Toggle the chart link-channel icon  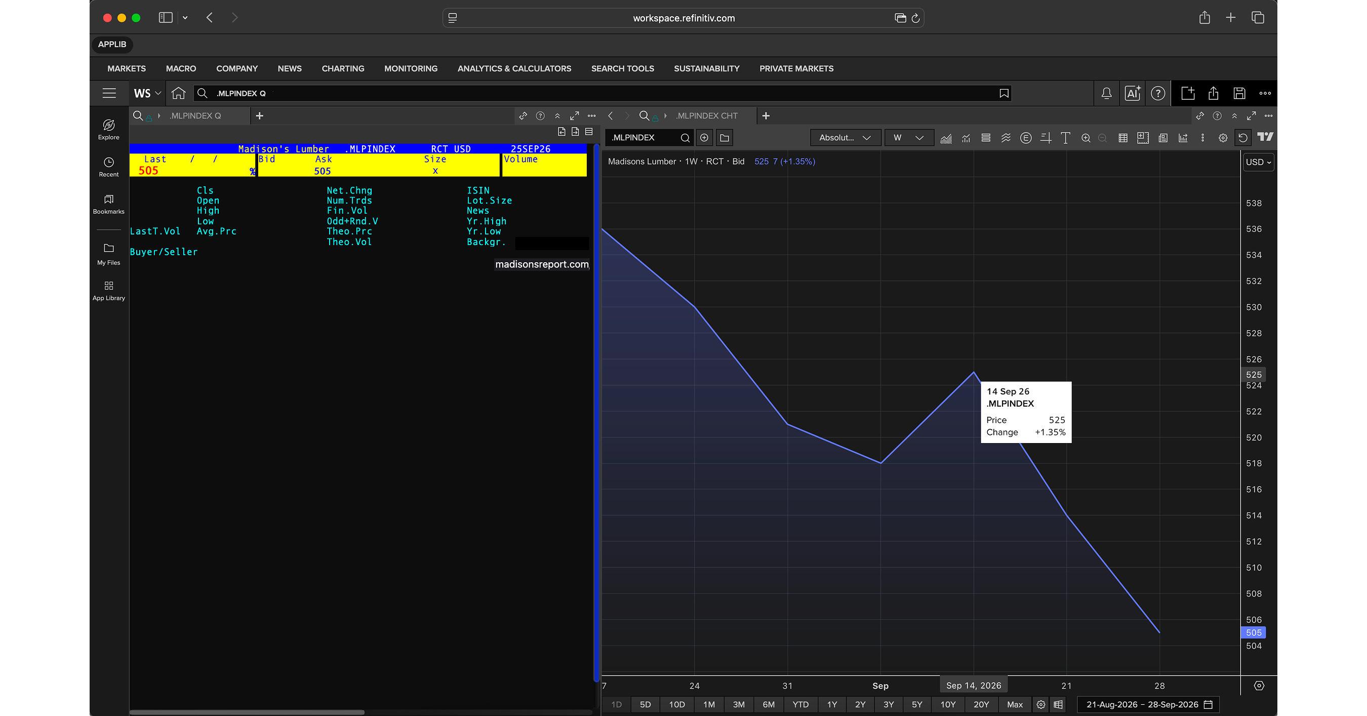[1200, 116]
